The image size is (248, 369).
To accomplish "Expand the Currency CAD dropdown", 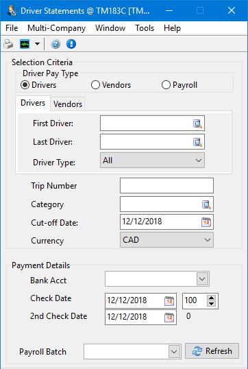I will point(166,240).
